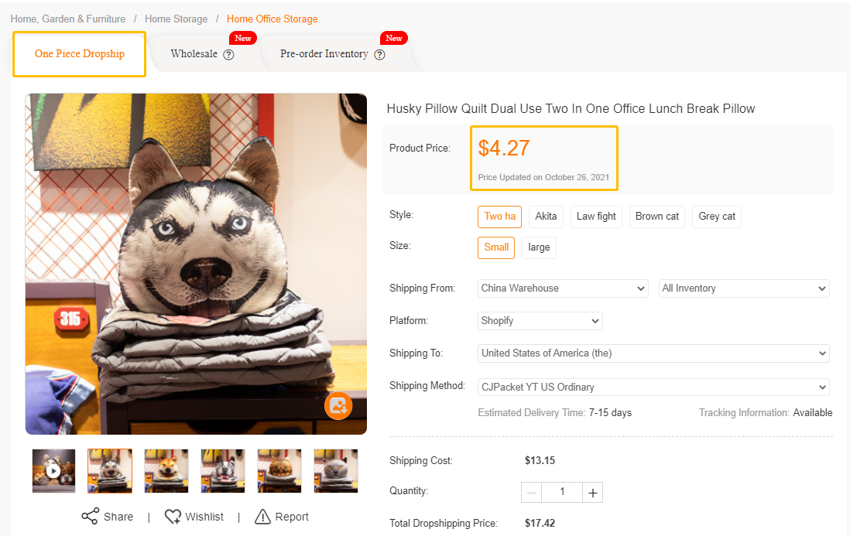The image size is (850, 536).
Task: Open Home, Garden & Furniture breadcrumb
Action: (68, 19)
